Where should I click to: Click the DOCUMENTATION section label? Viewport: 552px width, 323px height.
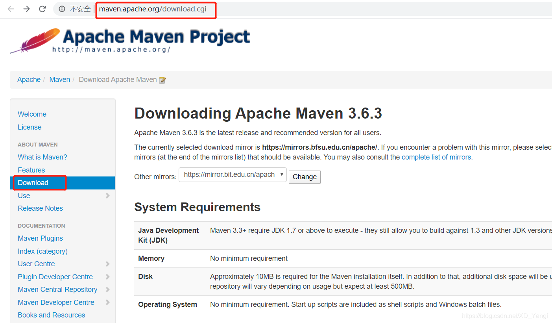point(41,226)
